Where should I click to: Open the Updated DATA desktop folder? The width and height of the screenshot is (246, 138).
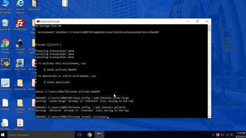click(20, 106)
